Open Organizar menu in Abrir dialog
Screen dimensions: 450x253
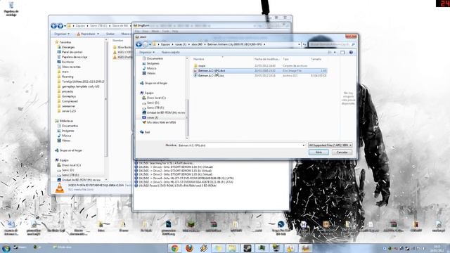click(x=147, y=52)
